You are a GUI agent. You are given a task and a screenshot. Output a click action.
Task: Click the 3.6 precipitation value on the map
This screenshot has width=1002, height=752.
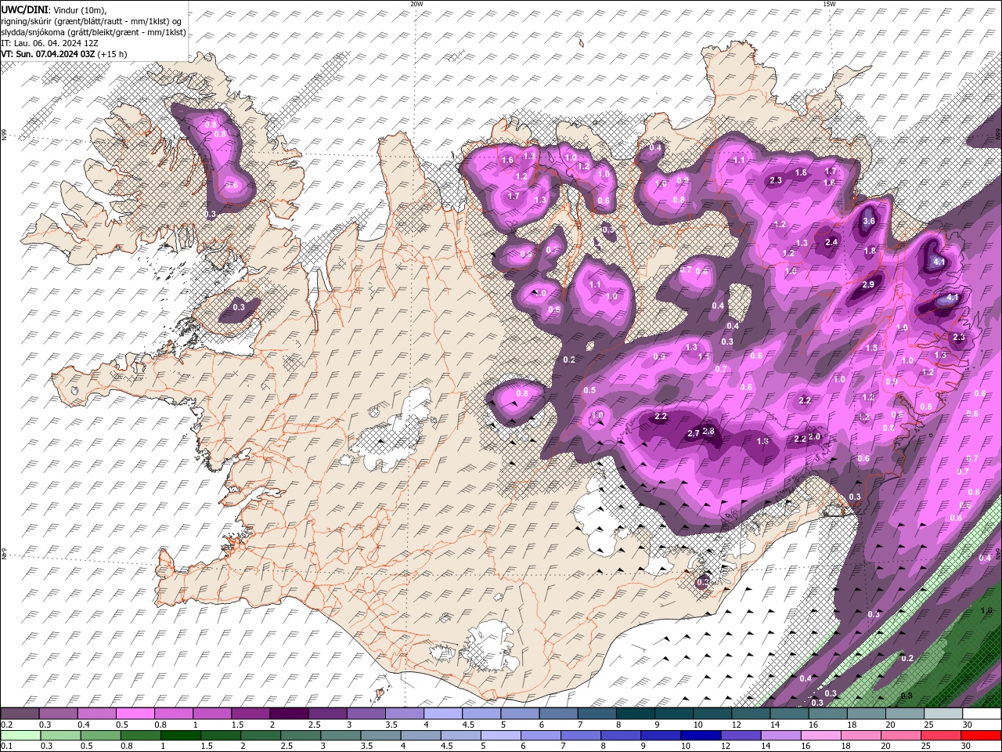(x=868, y=221)
